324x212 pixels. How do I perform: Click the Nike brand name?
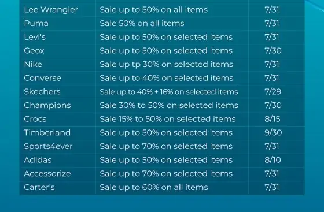pyautogui.click(x=33, y=64)
